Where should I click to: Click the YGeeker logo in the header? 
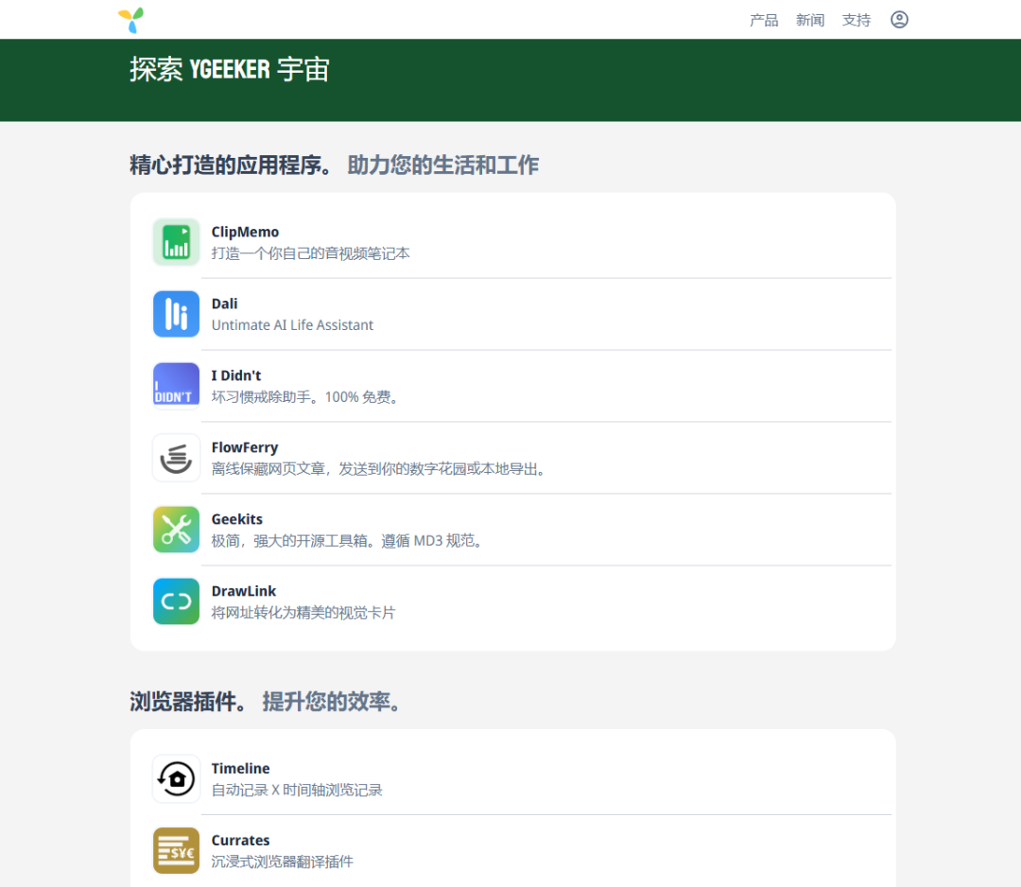[130, 20]
